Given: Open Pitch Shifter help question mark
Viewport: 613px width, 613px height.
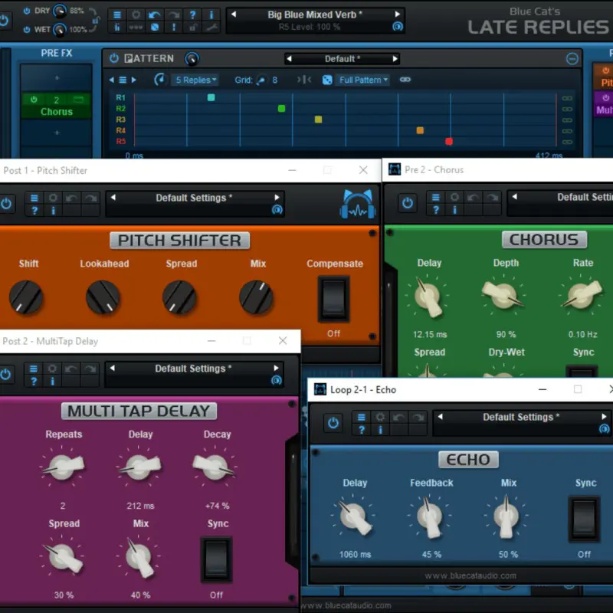Looking at the screenshot, I should 34,210.
